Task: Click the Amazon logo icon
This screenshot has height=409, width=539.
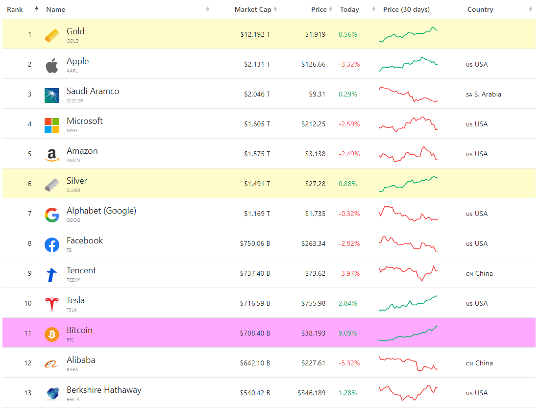Action: tap(52, 155)
